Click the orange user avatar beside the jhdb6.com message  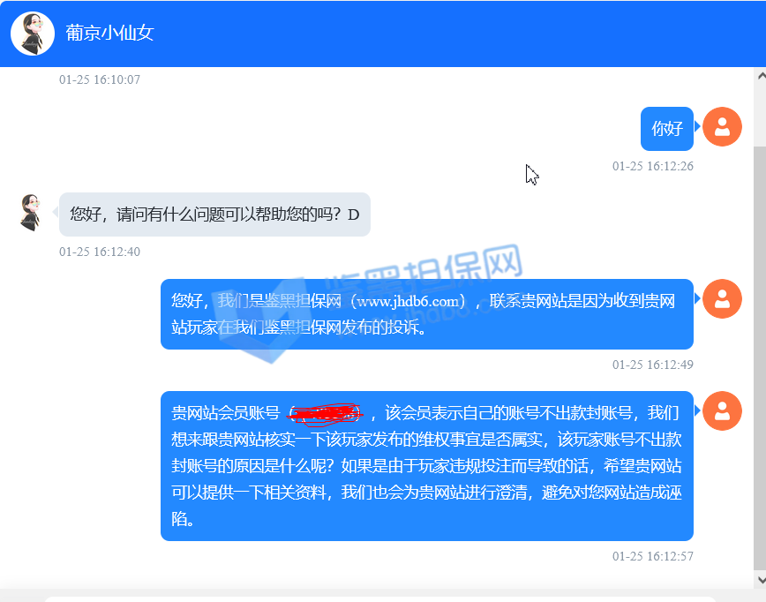(722, 298)
